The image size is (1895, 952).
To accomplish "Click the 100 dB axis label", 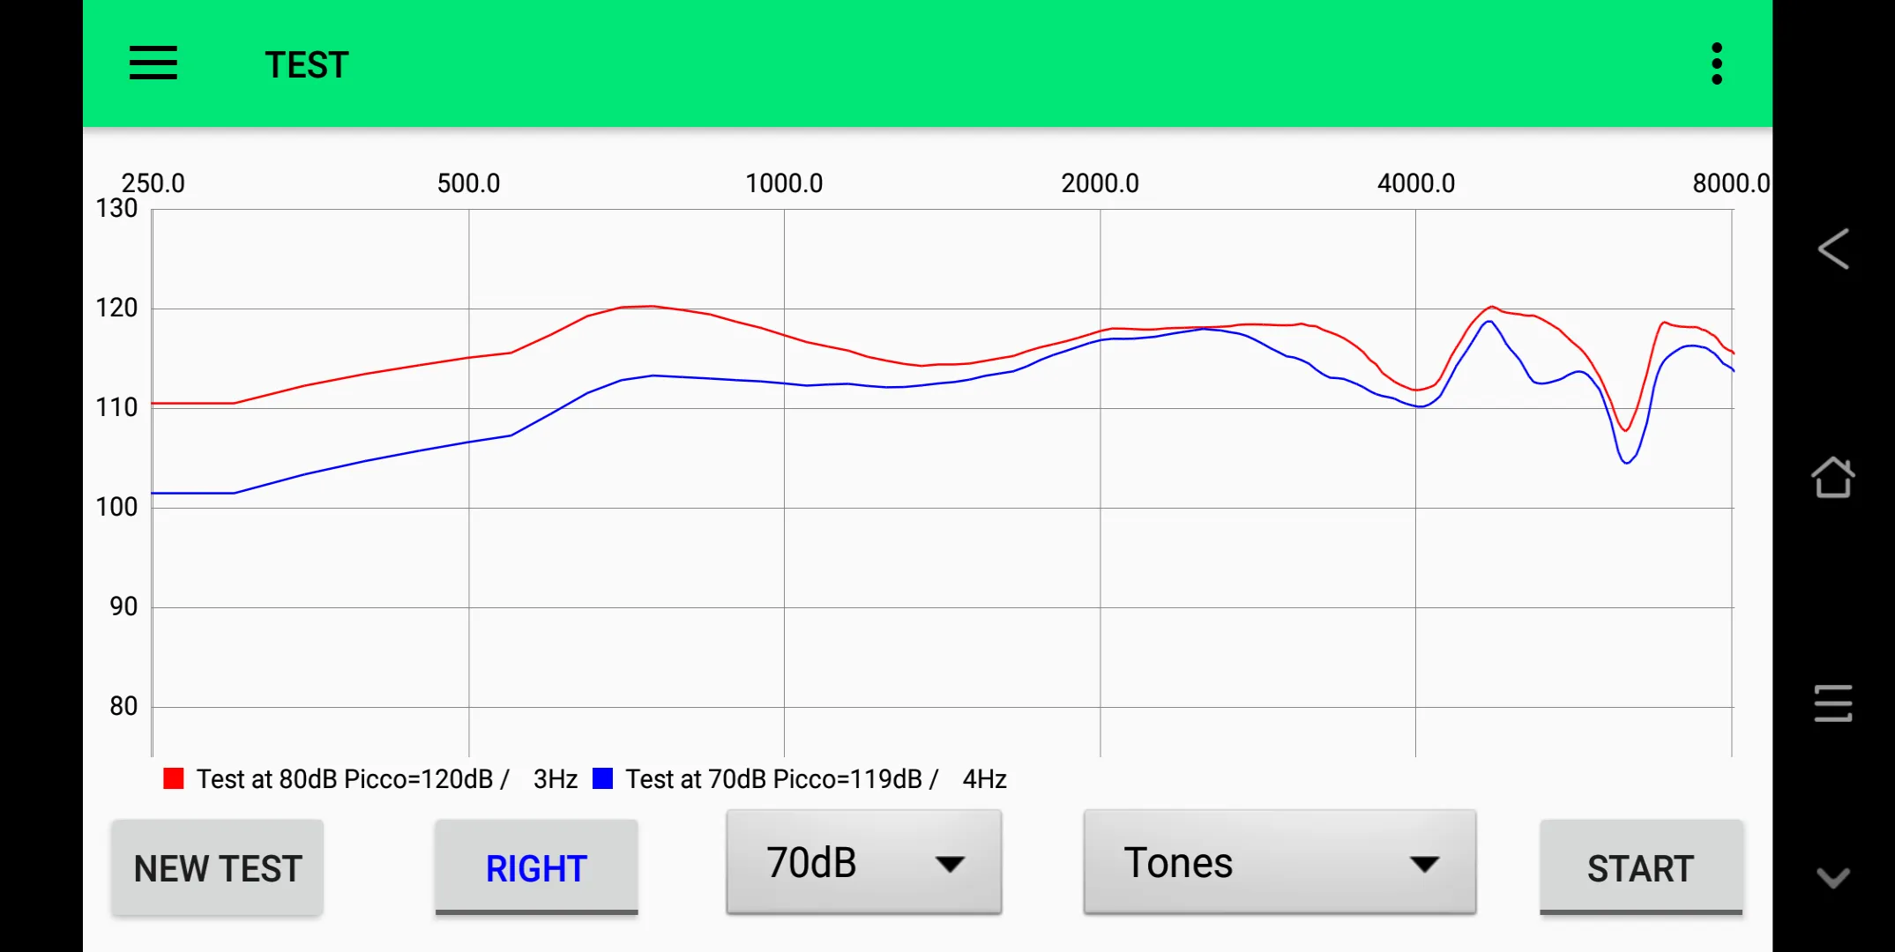I will [x=116, y=508].
